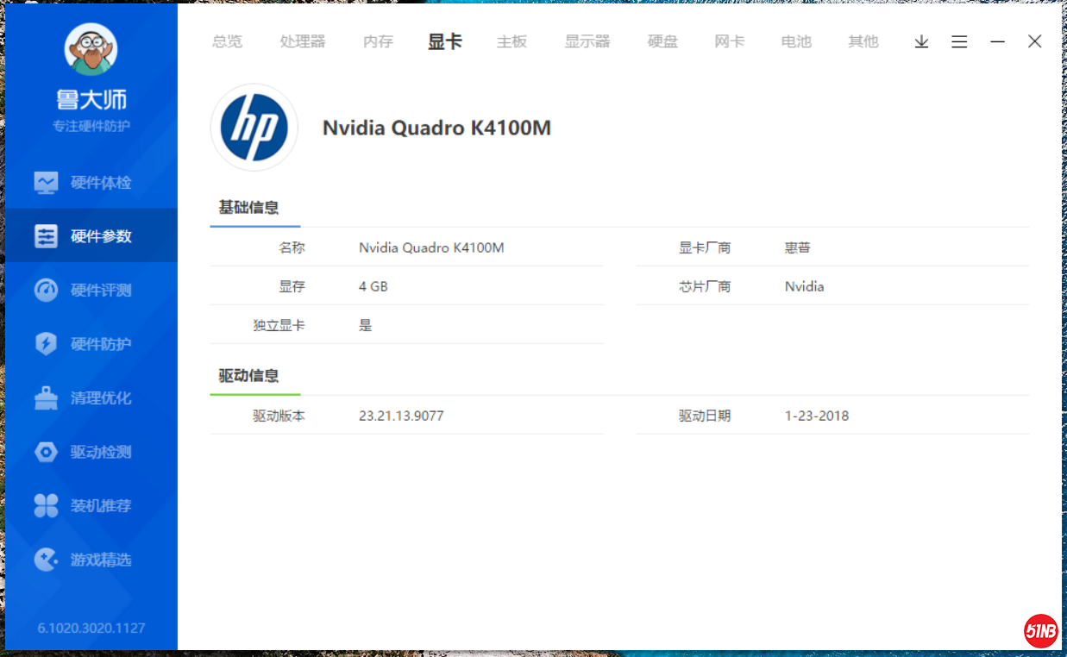Click the 显存 row label

(292, 286)
